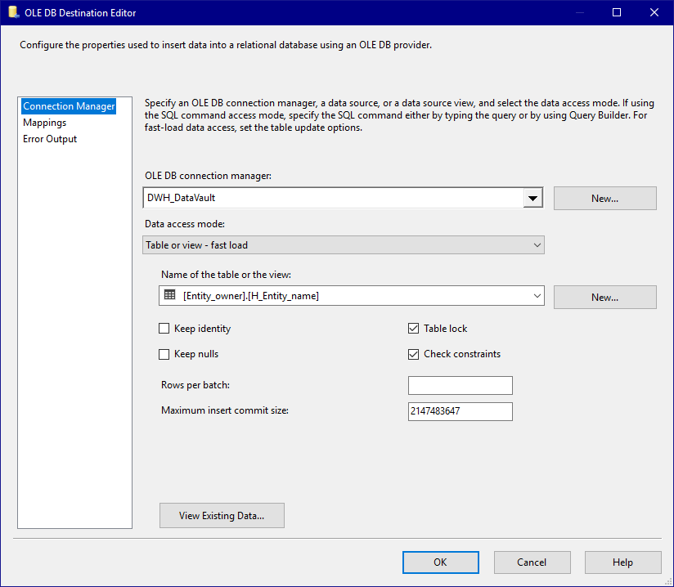
Task: Uncheck the Table lock option
Action: (414, 329)
